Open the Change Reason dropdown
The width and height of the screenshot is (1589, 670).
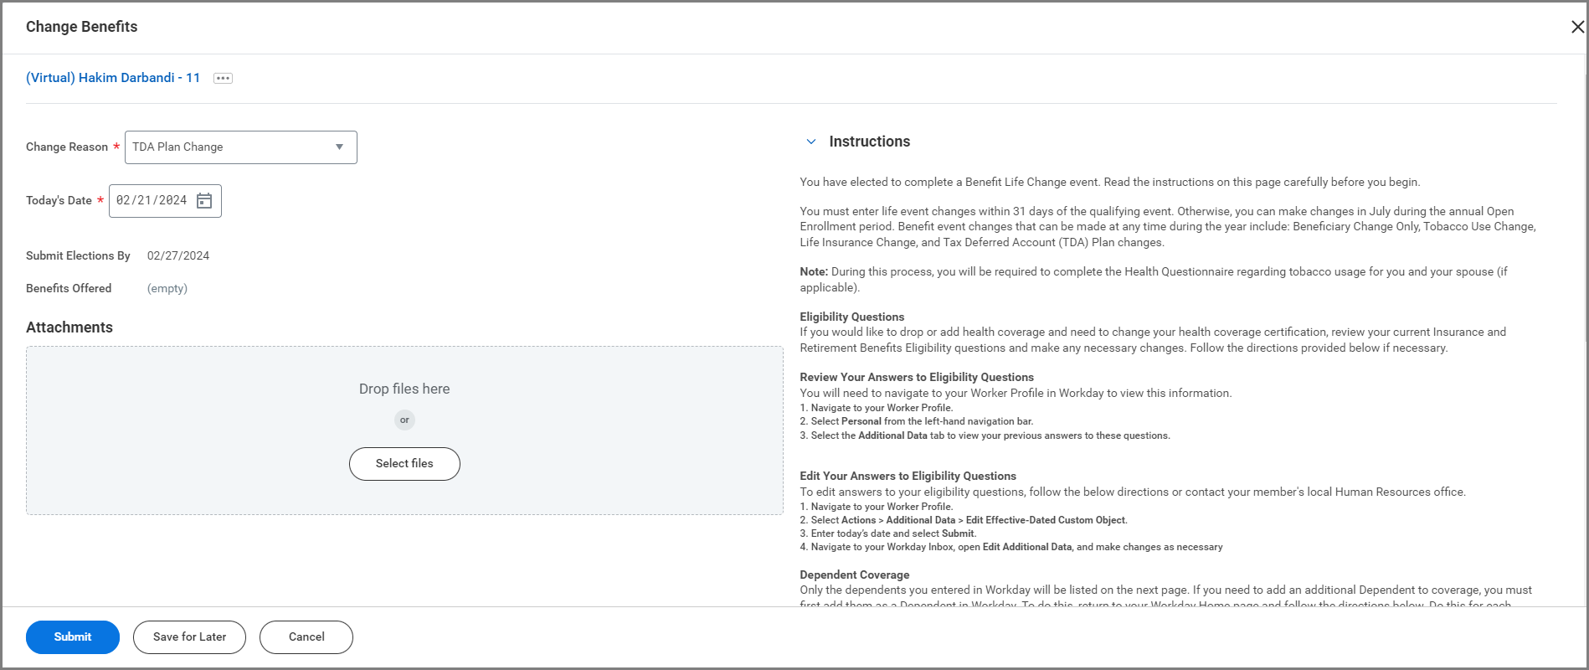pyautogui.click(x=240, y=147)
